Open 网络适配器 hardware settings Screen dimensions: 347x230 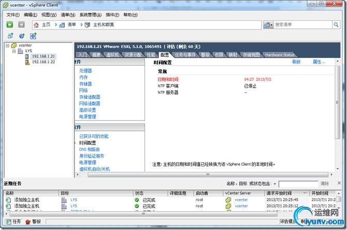pyautogui.click(x=90, y=103)
